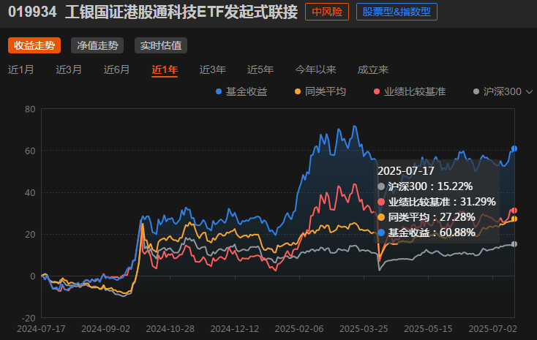The image size is (537, 340).
Task: Toggle the 业绩比较基准 legend series
Action: pos(410,91)
